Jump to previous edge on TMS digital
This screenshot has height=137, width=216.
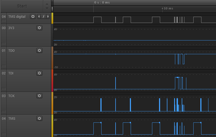(x=39, y=16)
